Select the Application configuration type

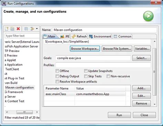(14, 65)
